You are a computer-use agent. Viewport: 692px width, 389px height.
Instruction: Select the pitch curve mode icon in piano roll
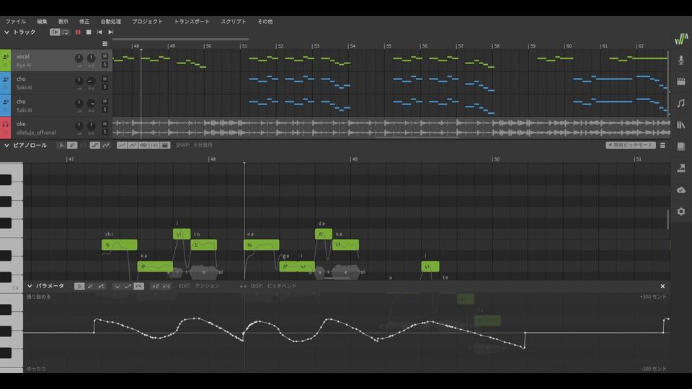[x=106, y=145]
